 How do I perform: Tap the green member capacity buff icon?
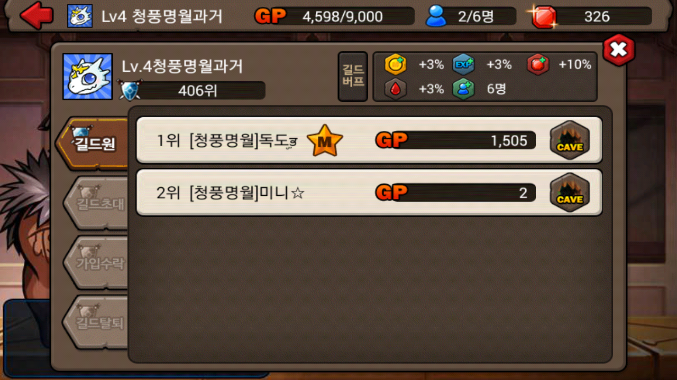point(463,89)
